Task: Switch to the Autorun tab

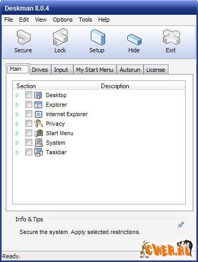Action: pos(130,70)
